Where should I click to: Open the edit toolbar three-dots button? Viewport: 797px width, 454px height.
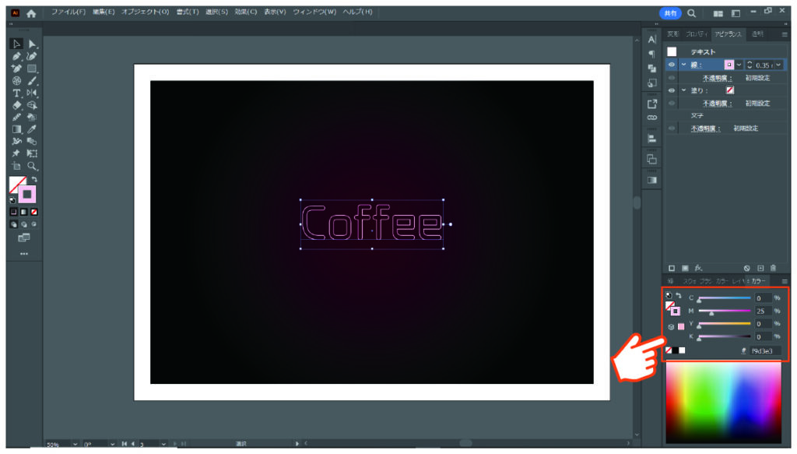click(x=24, y=254)
